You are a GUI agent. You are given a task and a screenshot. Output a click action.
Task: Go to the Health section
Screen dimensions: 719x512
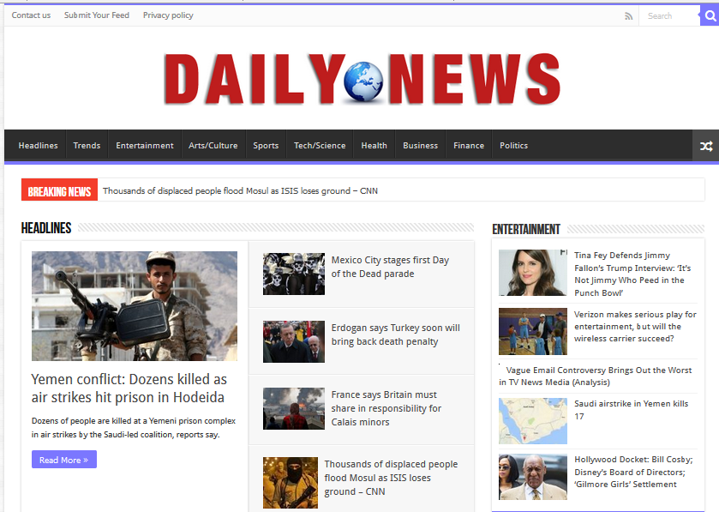(x=374, y=146)
